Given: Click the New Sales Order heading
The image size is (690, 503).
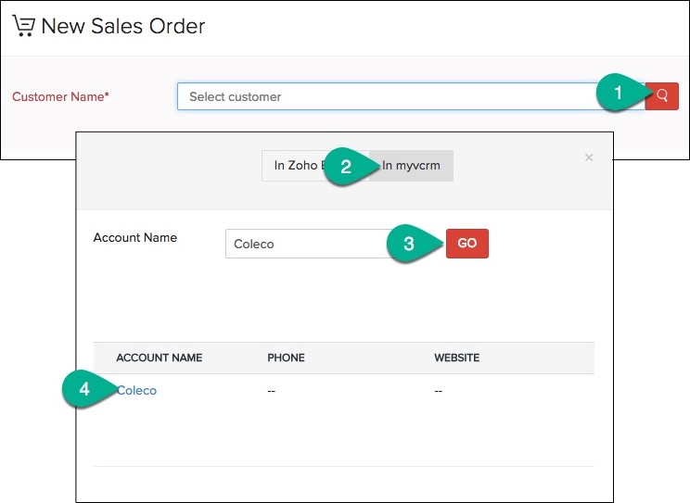Looking at the screenshot, I should (123, 25).
